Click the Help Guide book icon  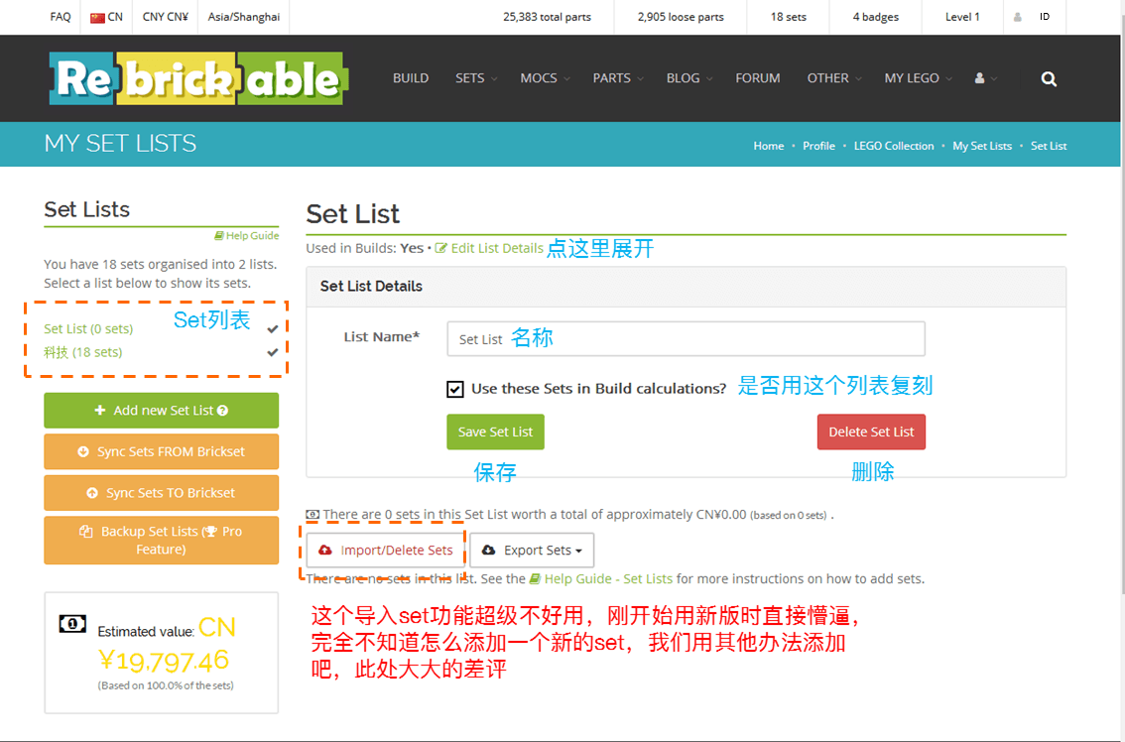pos(219,235)
